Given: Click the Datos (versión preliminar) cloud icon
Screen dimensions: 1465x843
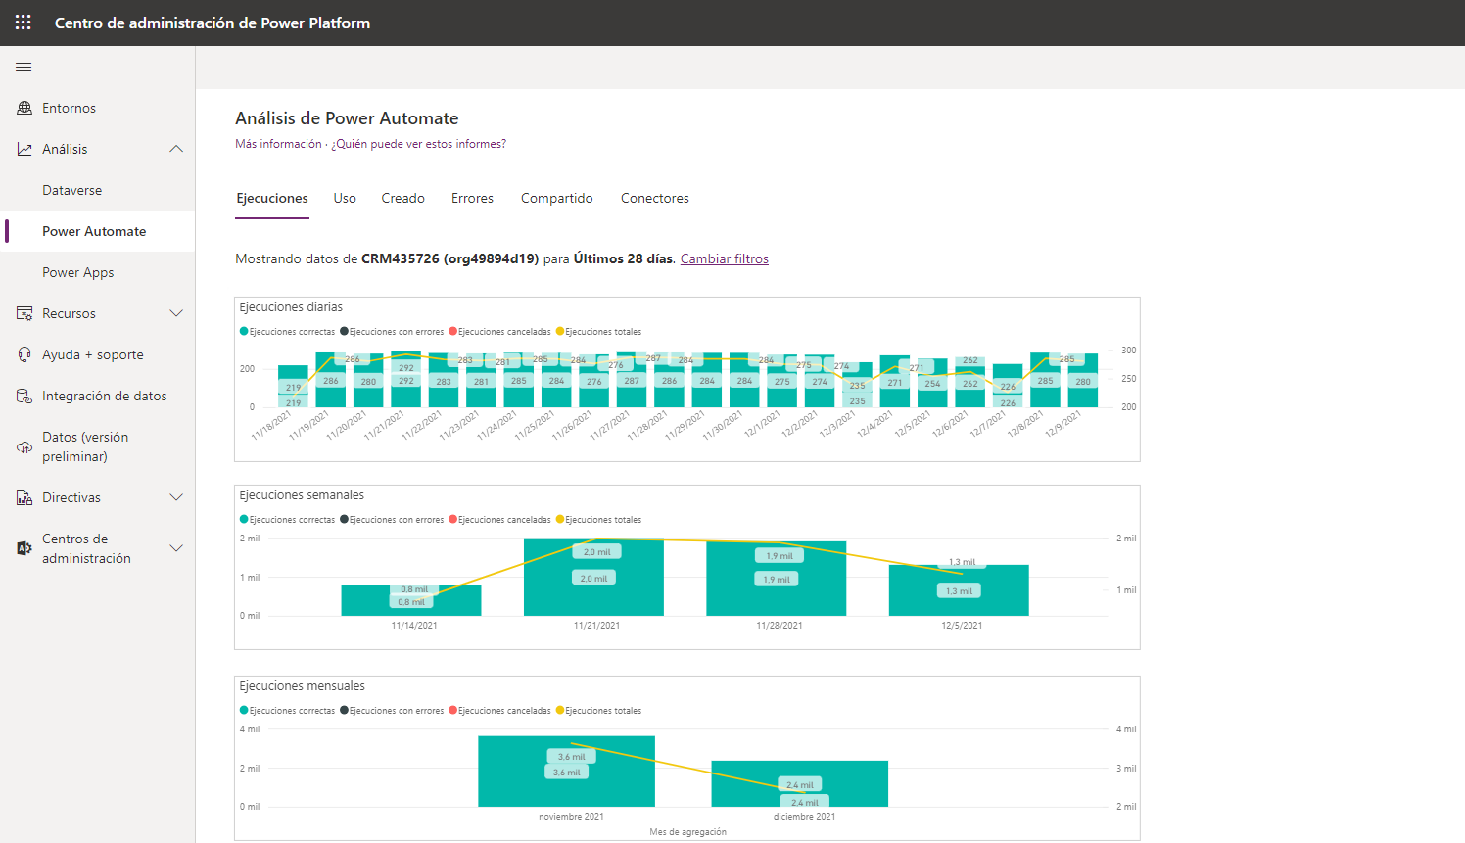Looking at the screenshot, I should click(x=24, y=446).
